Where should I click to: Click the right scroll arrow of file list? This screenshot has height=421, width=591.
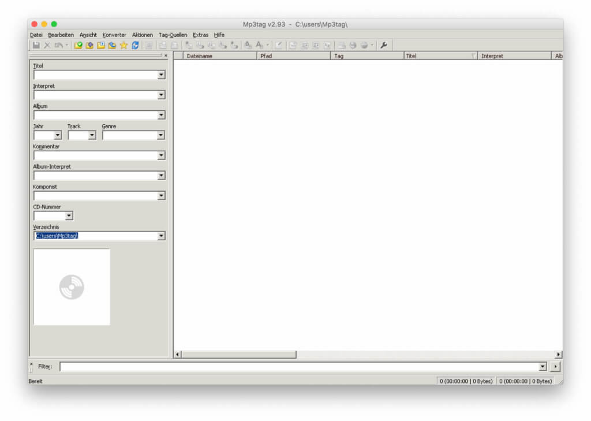click(559, 355)
